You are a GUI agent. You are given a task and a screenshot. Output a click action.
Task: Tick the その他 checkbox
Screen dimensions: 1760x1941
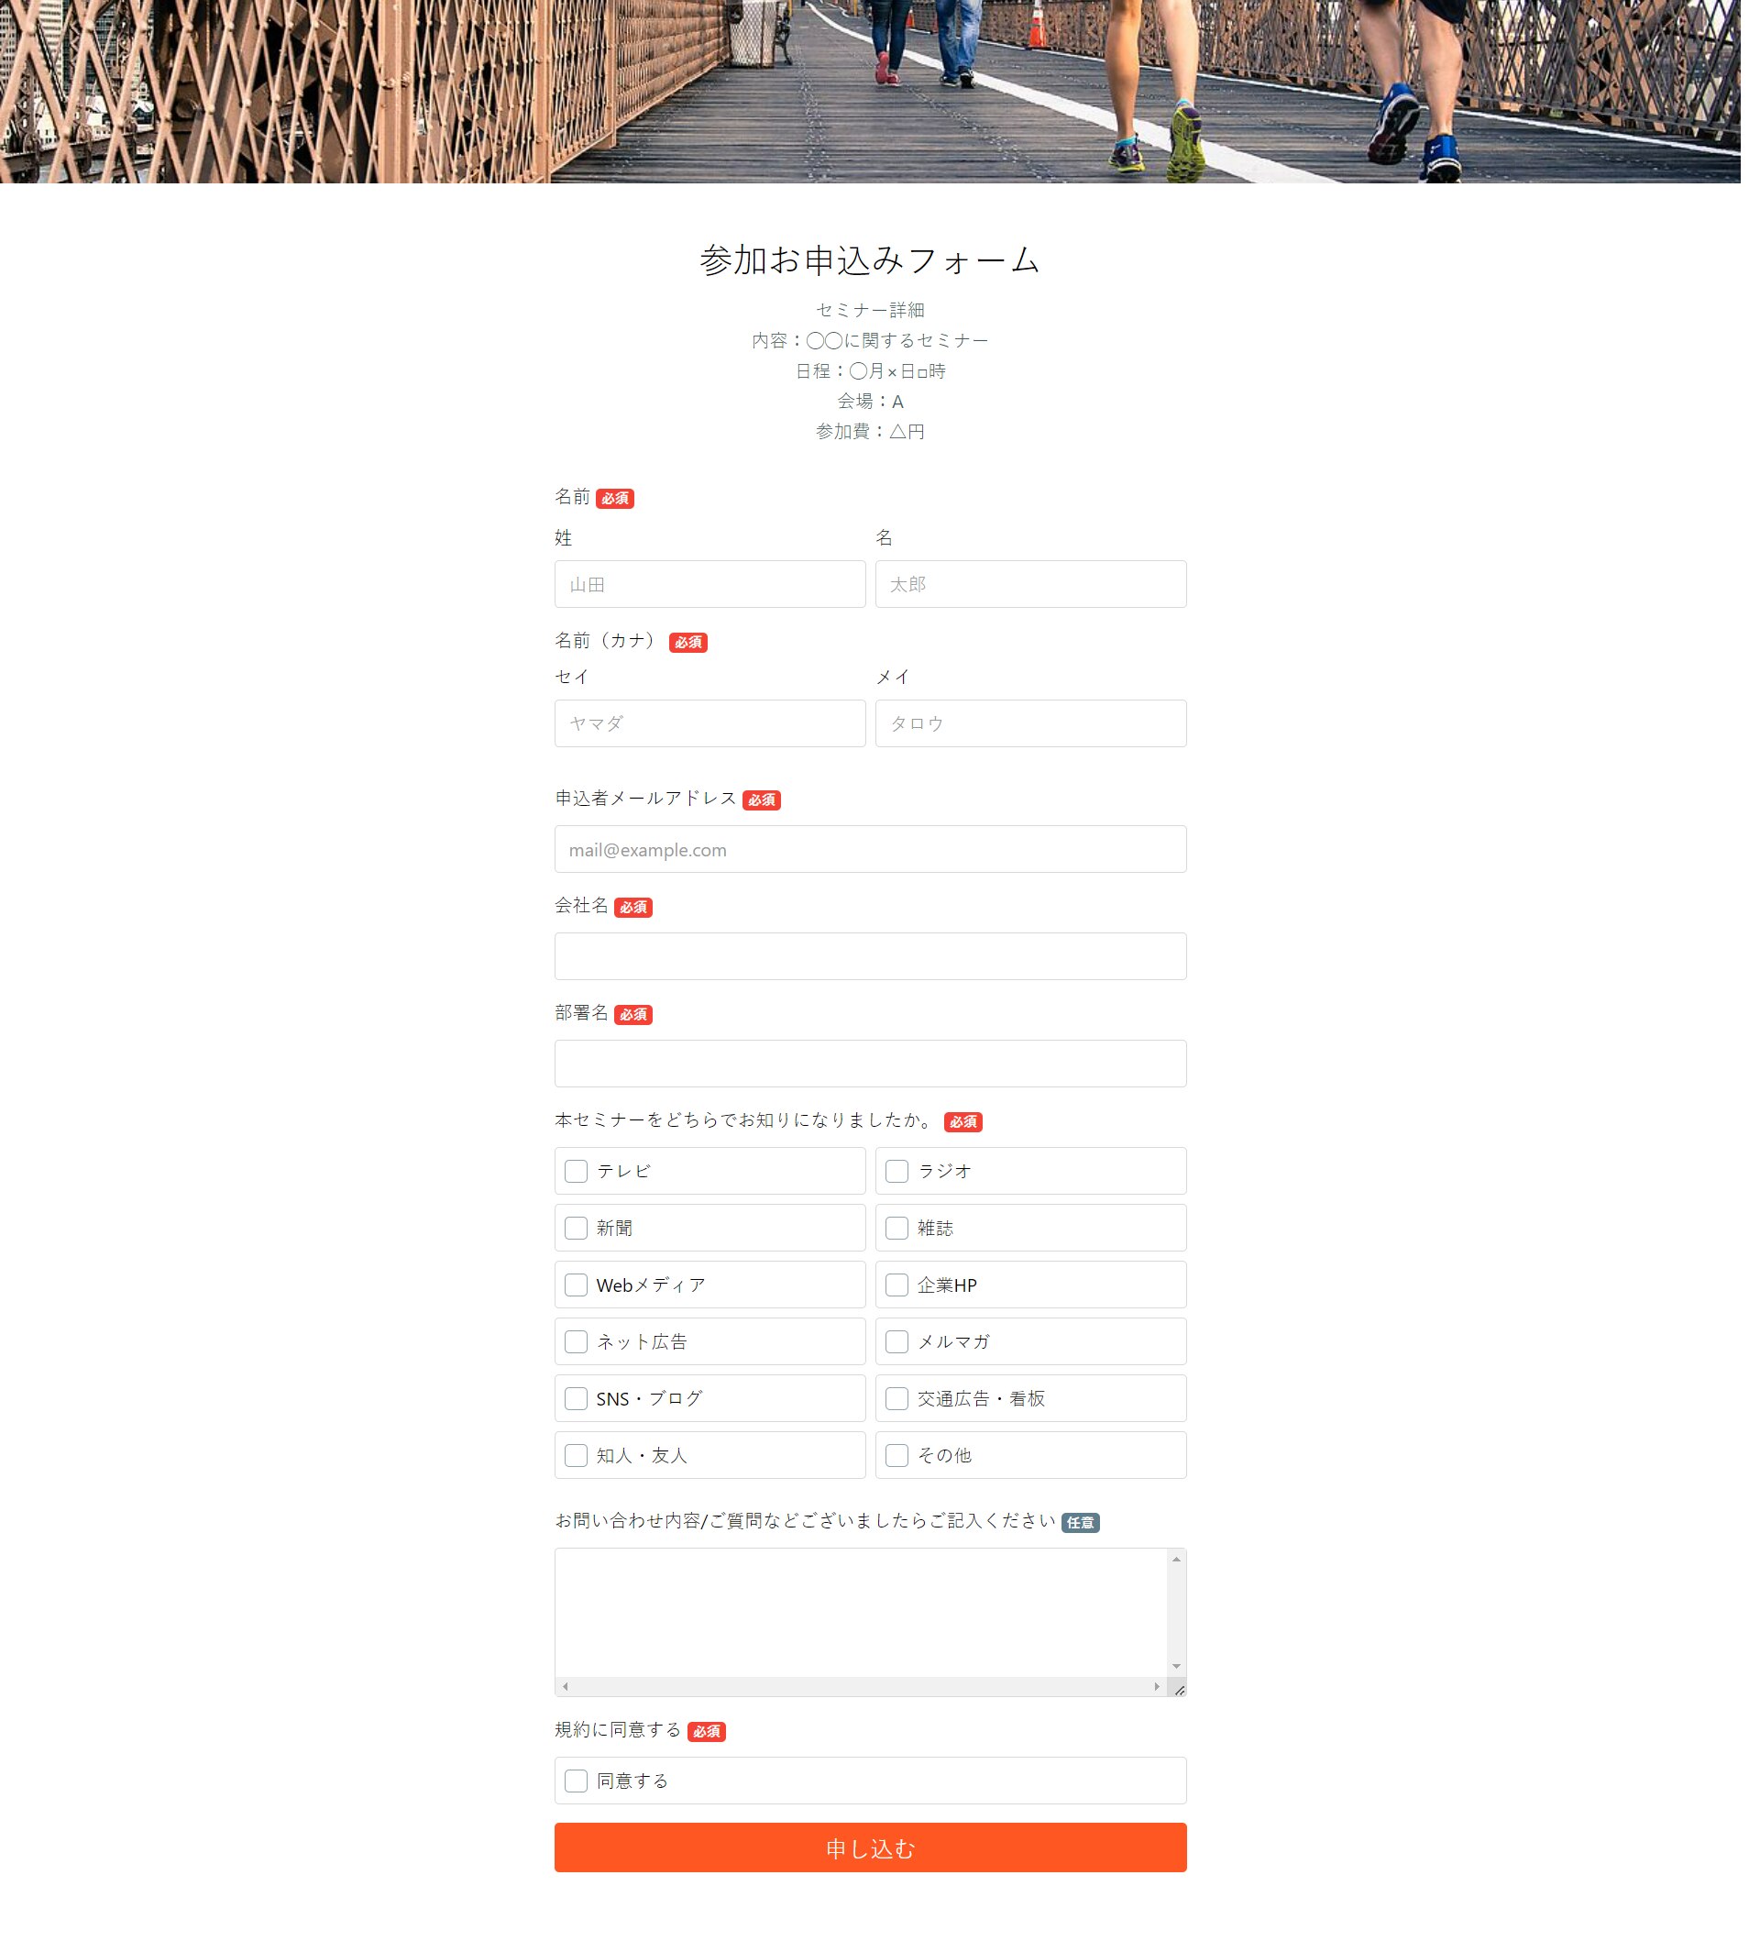(x=896, y=1455)
